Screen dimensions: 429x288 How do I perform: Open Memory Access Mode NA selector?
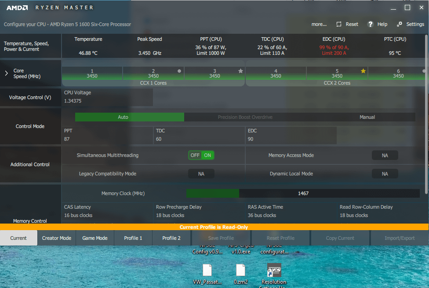pyautogui.click(x=385, y=156)
